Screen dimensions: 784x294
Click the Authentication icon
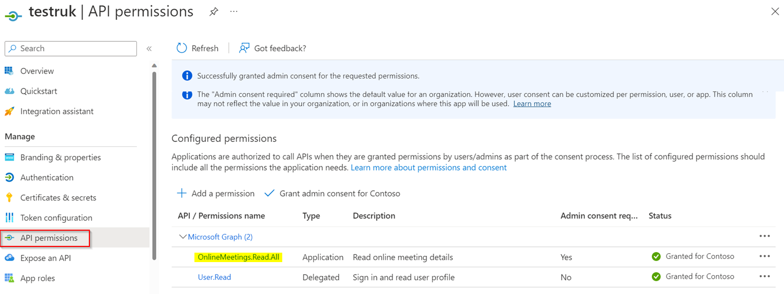(x=9, y=177)
